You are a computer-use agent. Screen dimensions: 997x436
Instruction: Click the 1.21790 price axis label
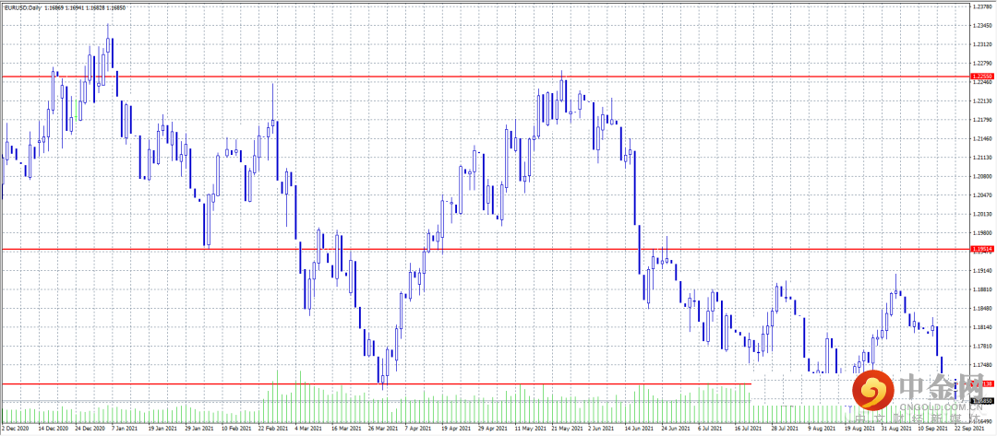(983, 120)
